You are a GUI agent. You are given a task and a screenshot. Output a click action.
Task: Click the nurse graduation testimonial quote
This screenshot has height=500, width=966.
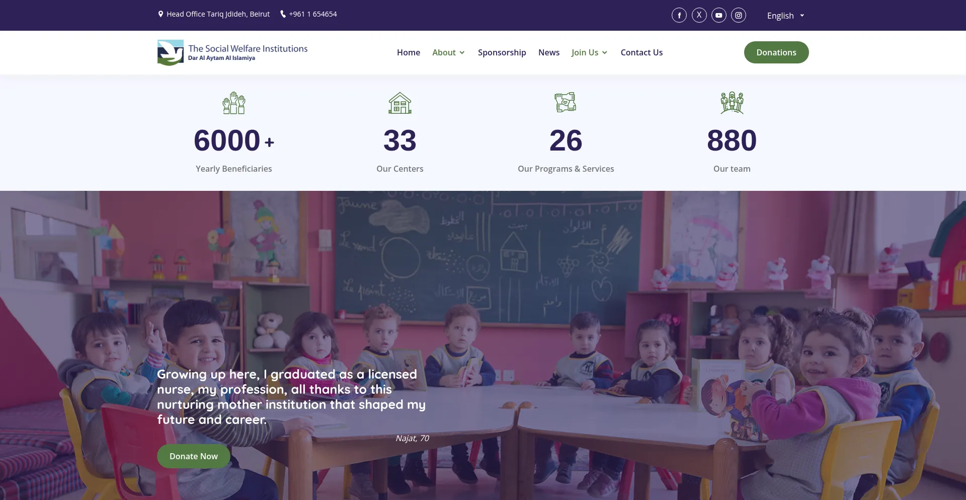[291, 397]
